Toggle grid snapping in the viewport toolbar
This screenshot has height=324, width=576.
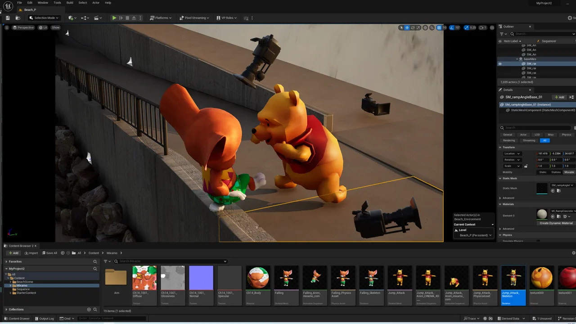click(439, 27)
